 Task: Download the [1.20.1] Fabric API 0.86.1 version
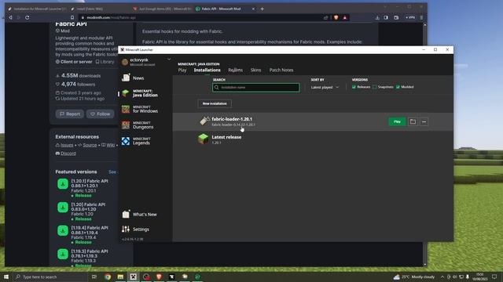[63, 184]
